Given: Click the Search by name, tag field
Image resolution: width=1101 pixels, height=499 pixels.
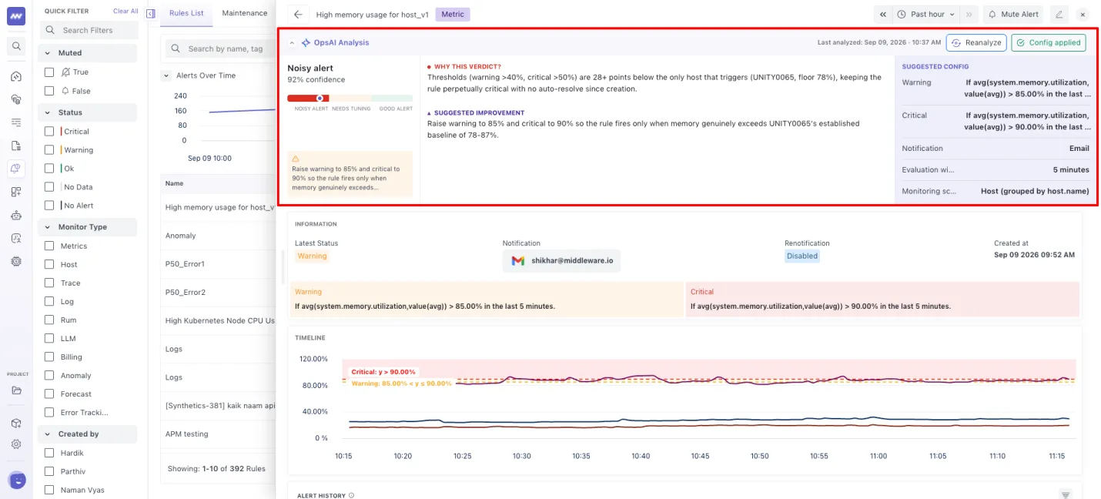Looking at the screenshot, I should (x=220, y=49).
